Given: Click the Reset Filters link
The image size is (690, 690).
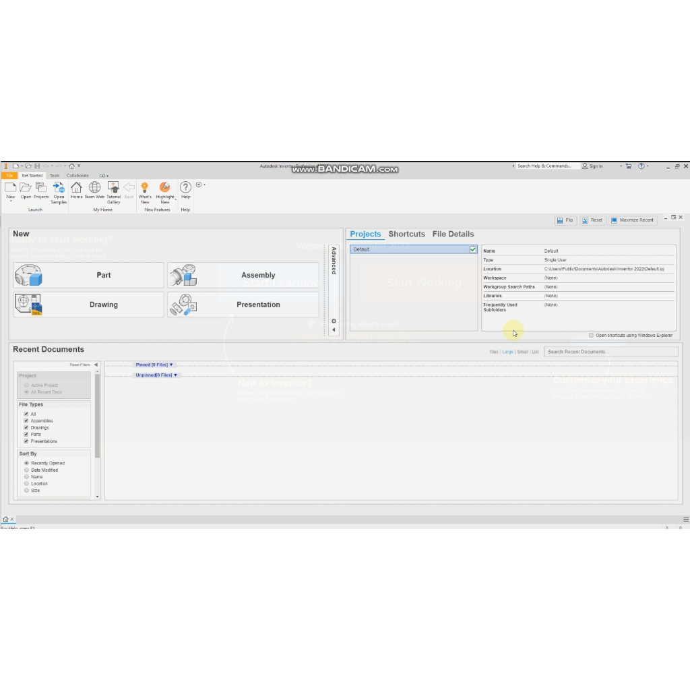Looking at the screenshot, I should point(80,365).
